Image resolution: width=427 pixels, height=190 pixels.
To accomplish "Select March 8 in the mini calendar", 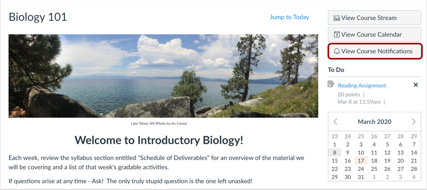I will click(x=335, y=152).
